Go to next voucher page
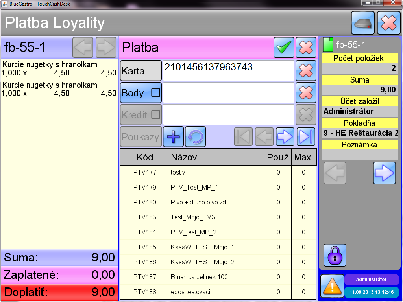The width and height of the screenshot is (403, 302). pyautogui.click(x=285, y=137)
